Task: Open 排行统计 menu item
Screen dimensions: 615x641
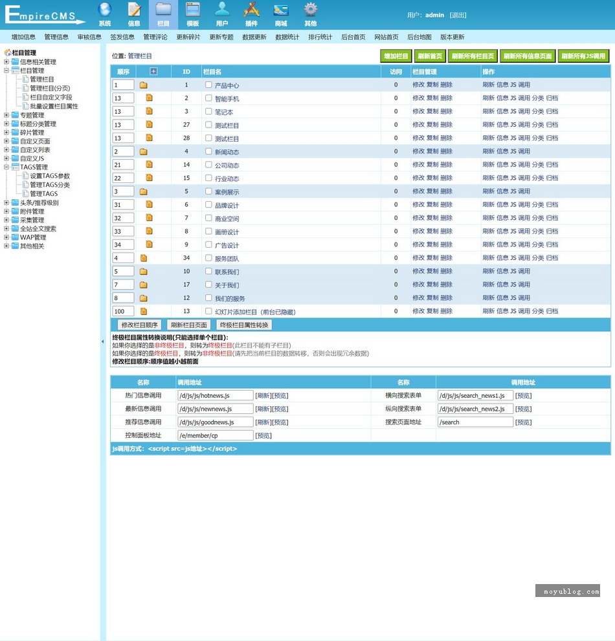Action: (x=320, y=37)
